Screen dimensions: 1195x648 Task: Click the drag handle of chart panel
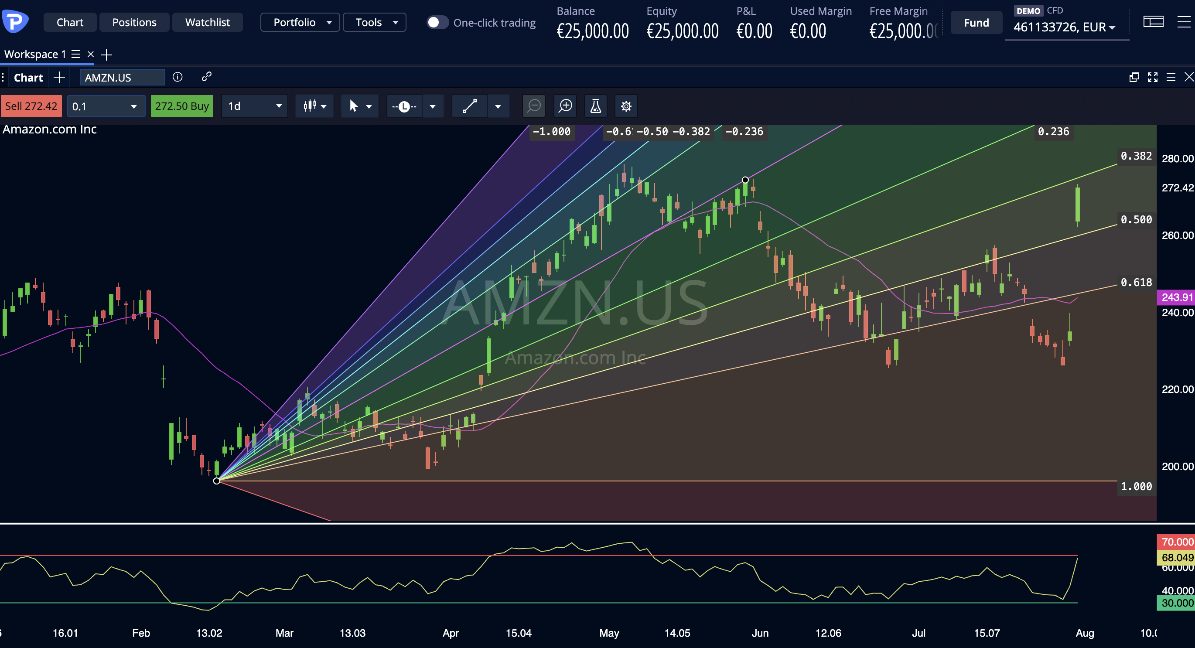(3, 77)
